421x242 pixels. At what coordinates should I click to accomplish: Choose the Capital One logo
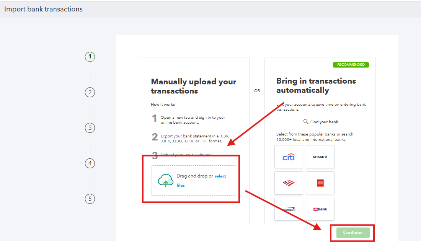(289, 209)
